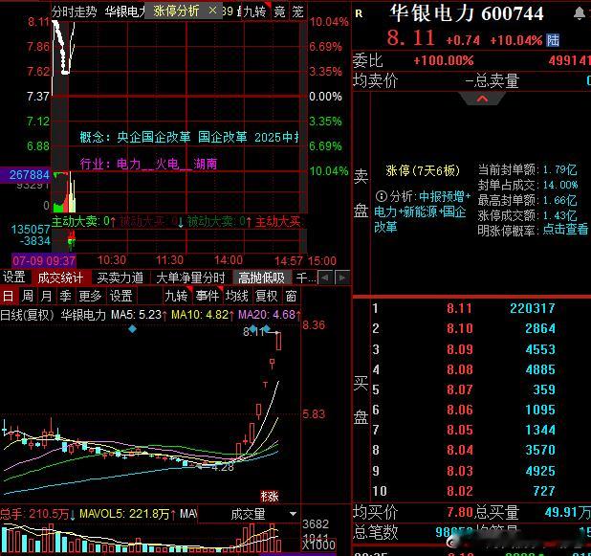Select buy level 5 volume 359
The image size is (591, 556).
[544, 389]
